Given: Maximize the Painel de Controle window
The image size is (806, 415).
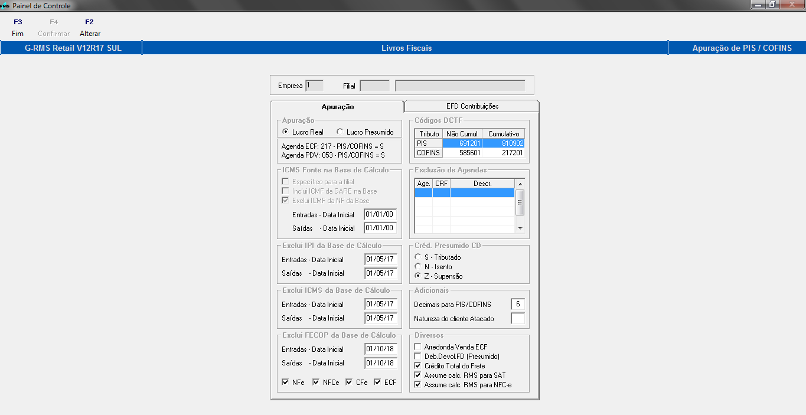Looking at the screenshot, I should (x=772, y=4).
